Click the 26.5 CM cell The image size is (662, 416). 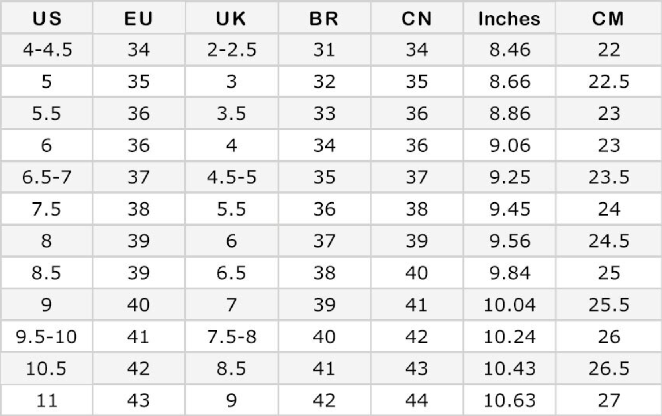click(x=608, y=369)
